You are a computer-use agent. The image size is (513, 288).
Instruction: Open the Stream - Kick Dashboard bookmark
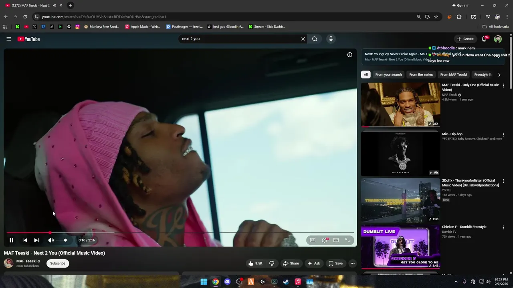click(x=267, y=27)
